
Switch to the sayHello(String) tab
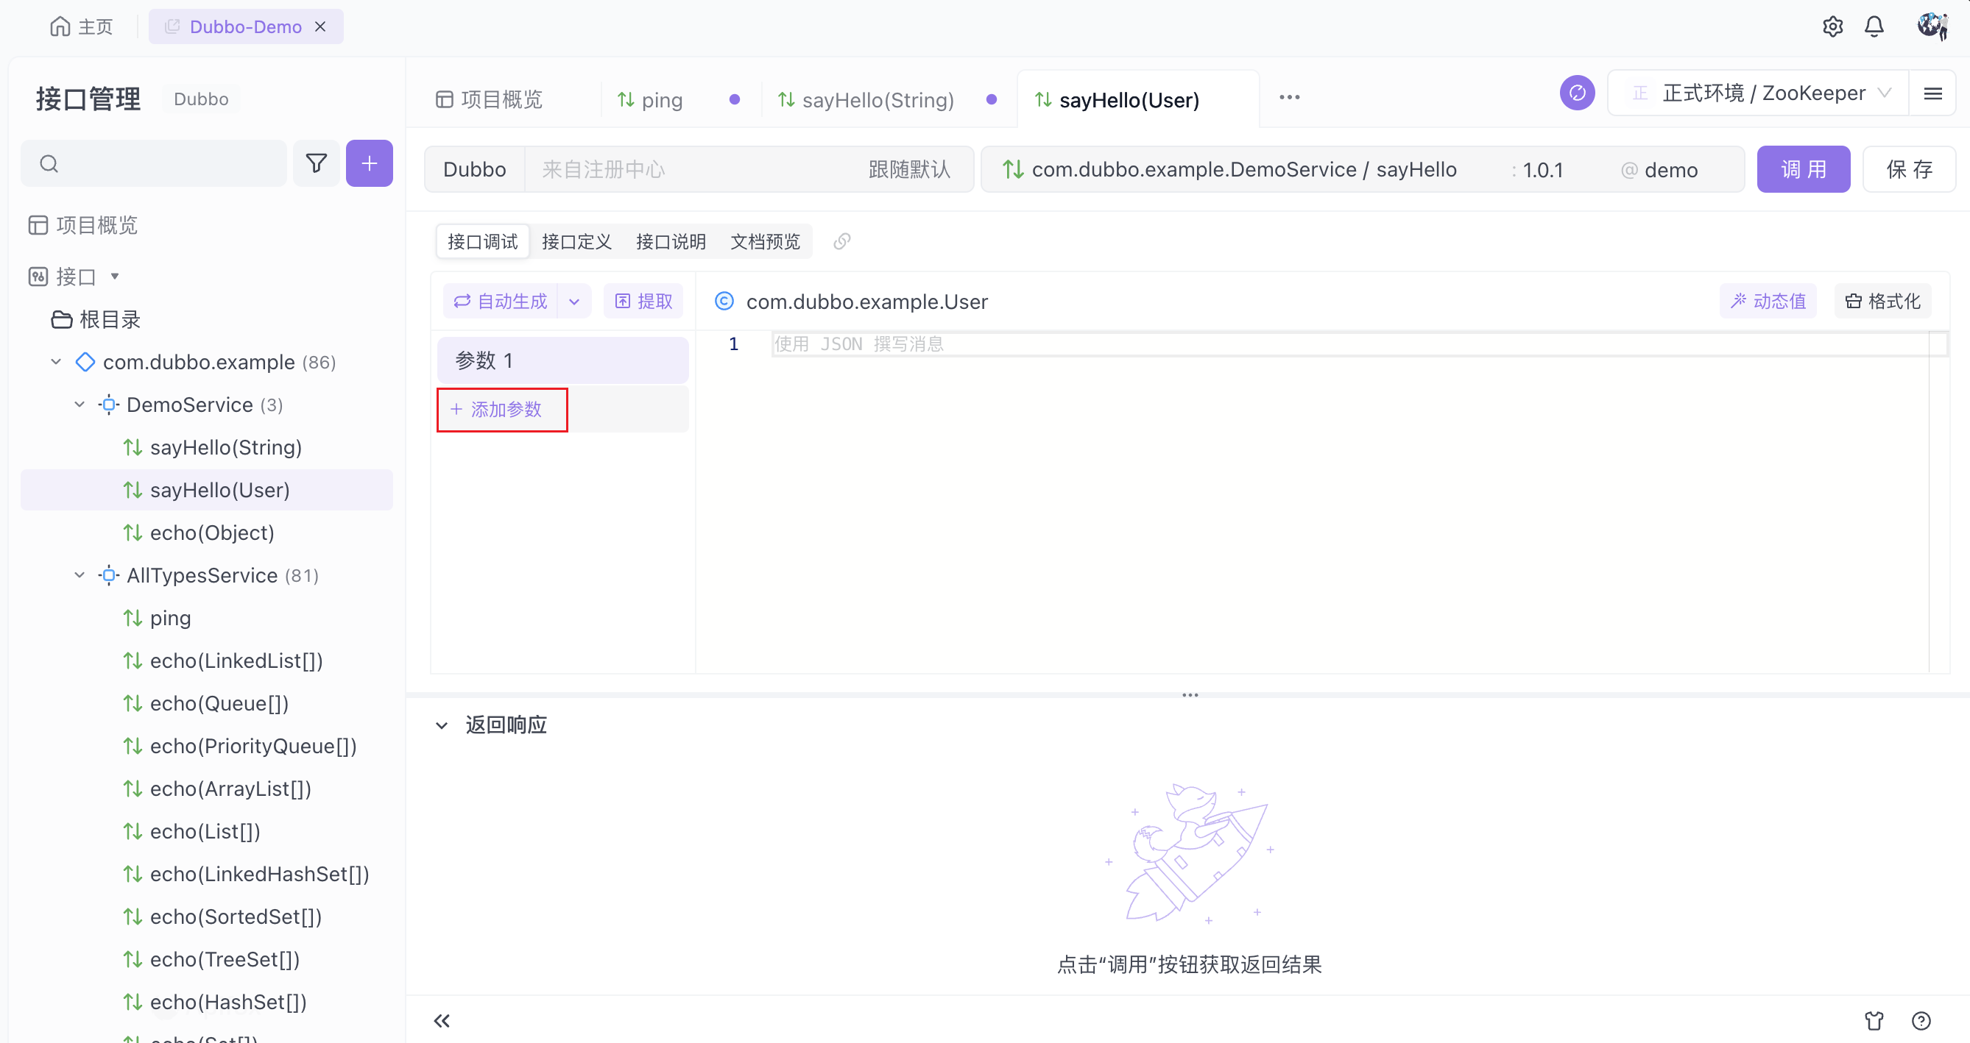coord(878,99)
